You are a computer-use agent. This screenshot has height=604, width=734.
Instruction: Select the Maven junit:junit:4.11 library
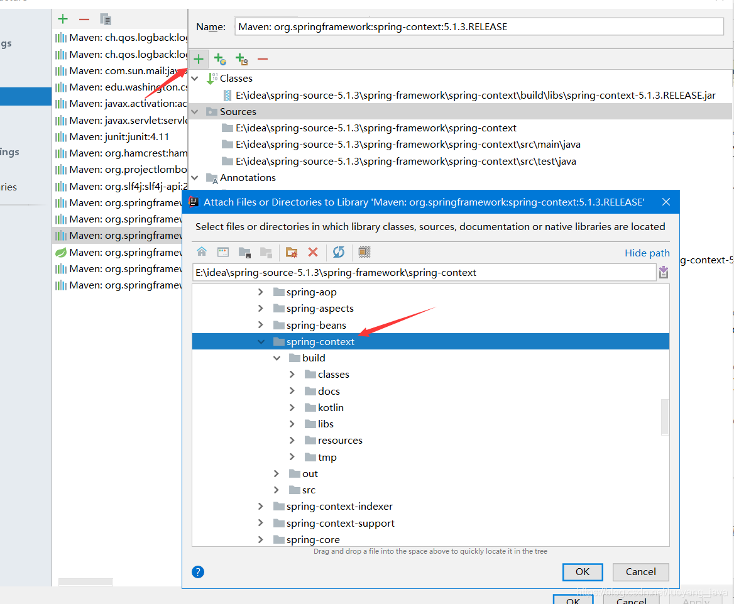[112, 137]
